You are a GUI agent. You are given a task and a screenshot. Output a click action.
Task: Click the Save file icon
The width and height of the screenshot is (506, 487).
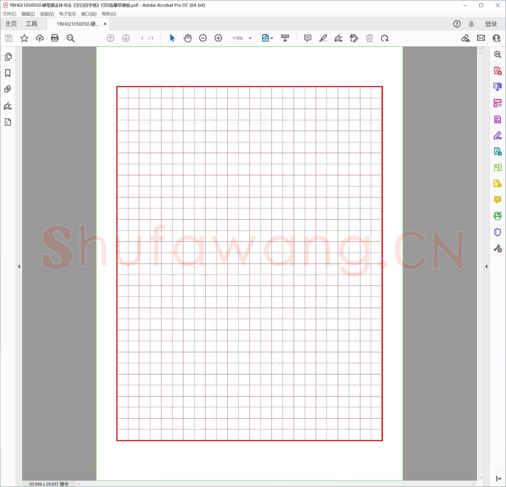(9, 38)
